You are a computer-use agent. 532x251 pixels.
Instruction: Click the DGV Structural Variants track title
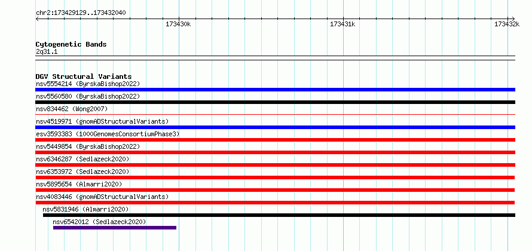(84, 76)
